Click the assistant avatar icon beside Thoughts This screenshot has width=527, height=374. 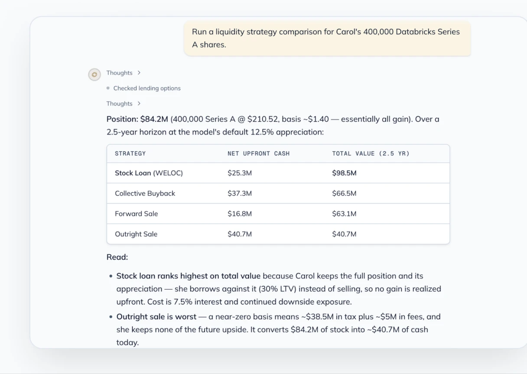tap(94, 74)
